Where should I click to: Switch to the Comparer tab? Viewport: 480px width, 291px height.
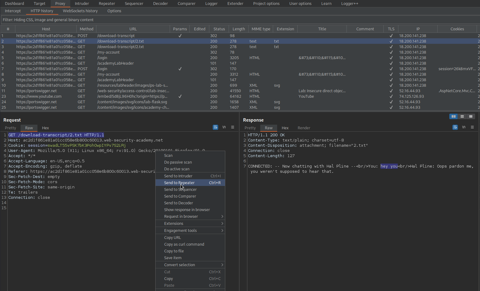(187, 4)
